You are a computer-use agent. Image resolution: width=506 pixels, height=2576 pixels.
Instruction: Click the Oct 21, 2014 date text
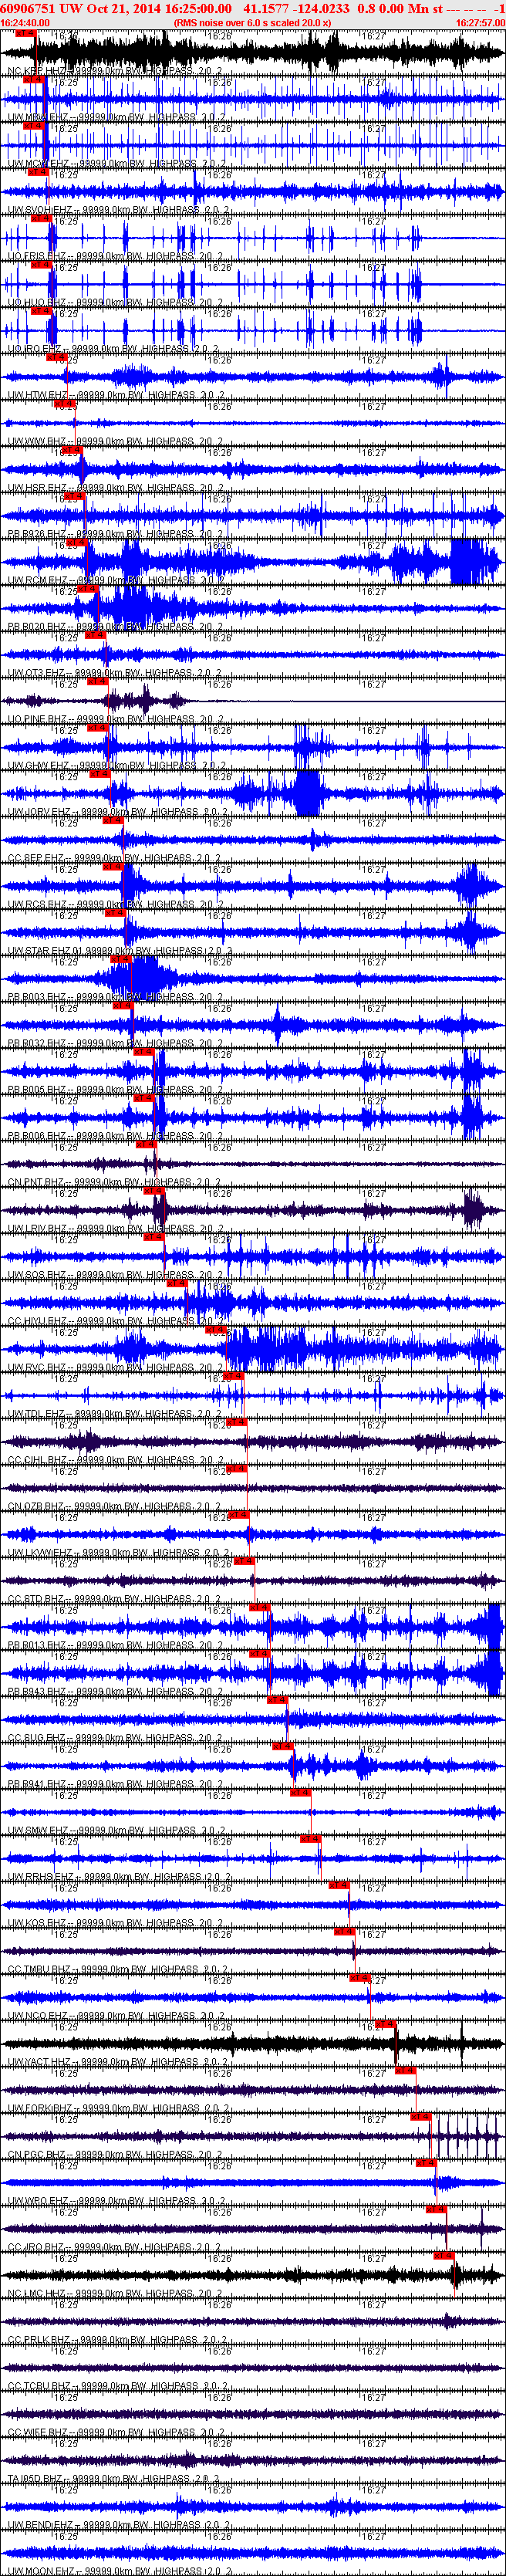[x=124, y=8]
